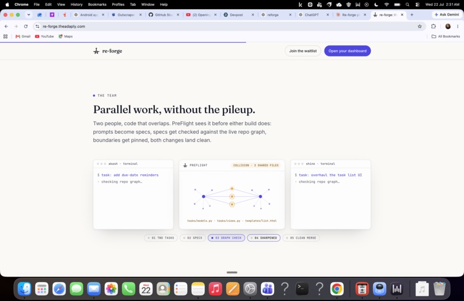Go back with the browser back arrow
464x301 pixels.
point(6,27)
